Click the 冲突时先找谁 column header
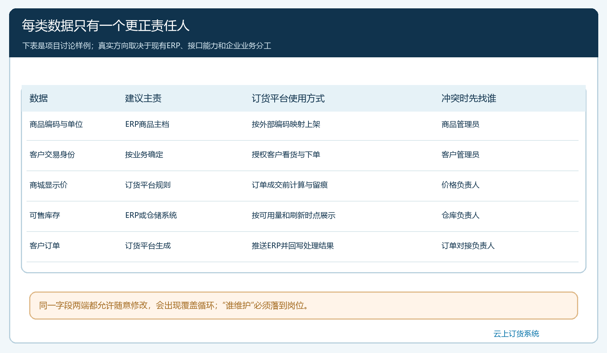 tap(469, 98)
